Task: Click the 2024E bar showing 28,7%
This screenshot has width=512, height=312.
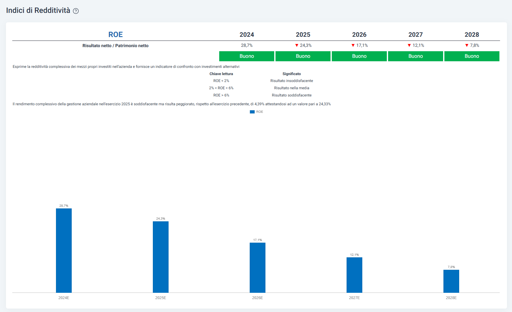Action: pos(64,251)
